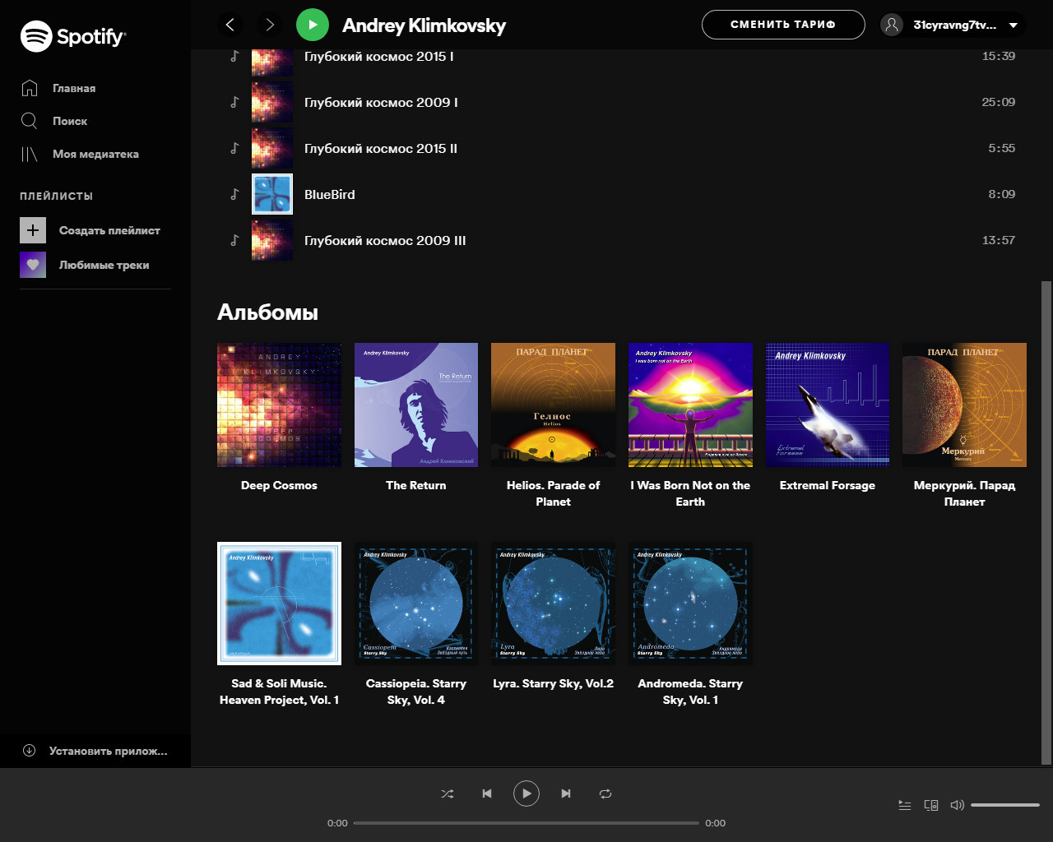Click the library icon in sidebar
The image size is (1053, 842).
coord(30,154)
